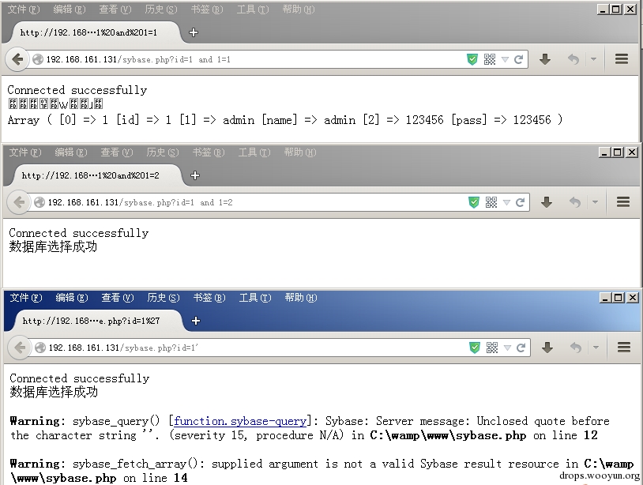Click globe site icon in bottom window address bar
The image size is (643, 485).
(x=40, y=348)
